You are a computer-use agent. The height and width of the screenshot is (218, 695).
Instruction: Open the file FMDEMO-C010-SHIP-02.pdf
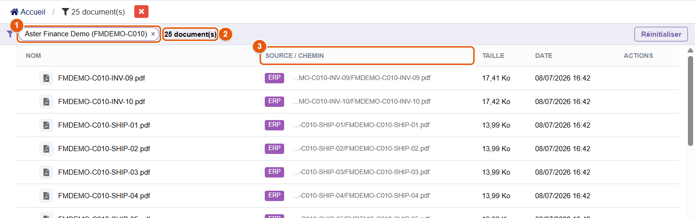point(104,149)
